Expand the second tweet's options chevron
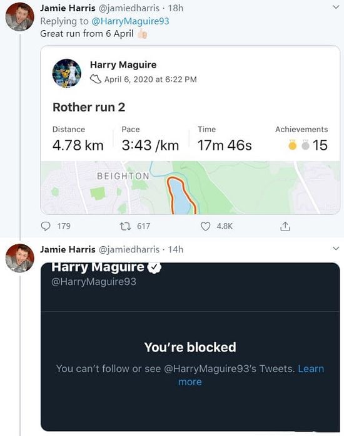The height and width of the screenshot is (436, 344). [336, 248]
